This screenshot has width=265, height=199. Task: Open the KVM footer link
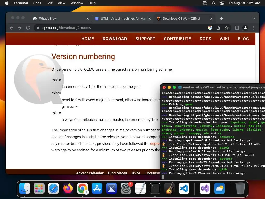[x=136, y=173]
